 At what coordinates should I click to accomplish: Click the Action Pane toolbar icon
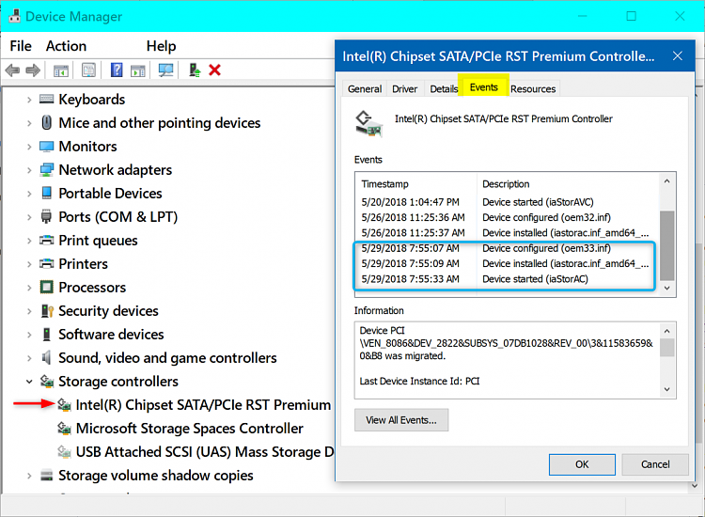pos(138,70)
